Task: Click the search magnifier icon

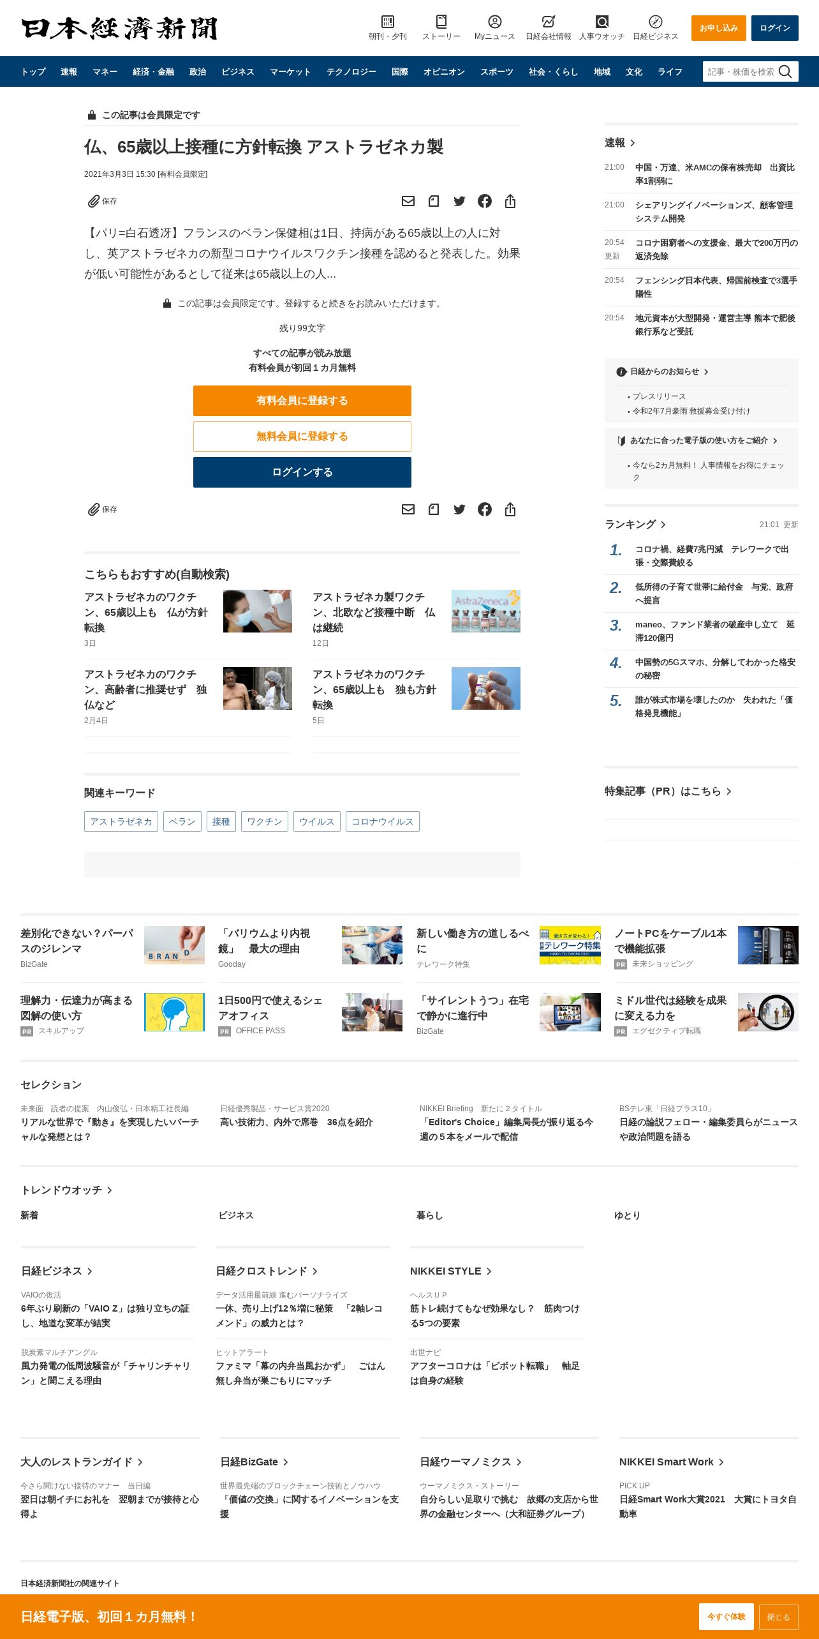Action: [786, 71]
